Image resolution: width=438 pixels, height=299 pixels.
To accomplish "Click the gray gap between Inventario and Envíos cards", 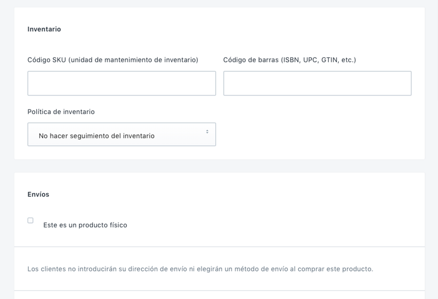I will [219, 166].
